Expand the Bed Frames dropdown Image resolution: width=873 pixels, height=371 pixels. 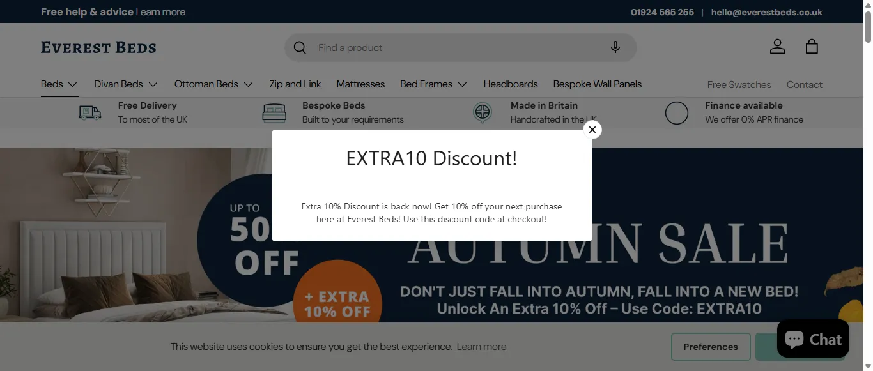(433, 84)
